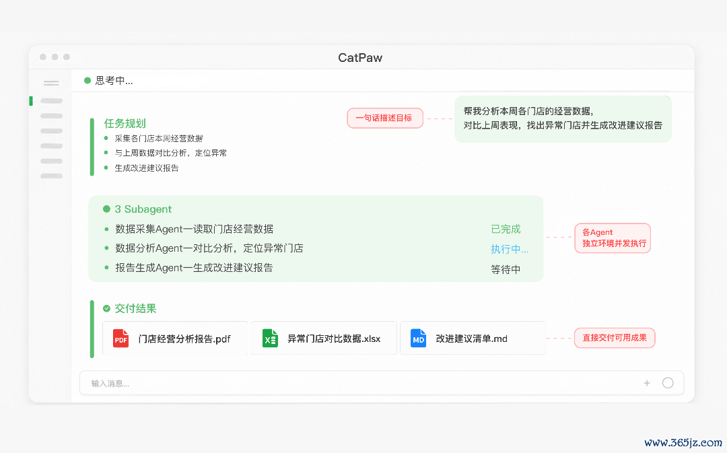This screenshot has height=453, width=727.
Task: Click the CatPaw window title
Action: click(x=360, y=57)
